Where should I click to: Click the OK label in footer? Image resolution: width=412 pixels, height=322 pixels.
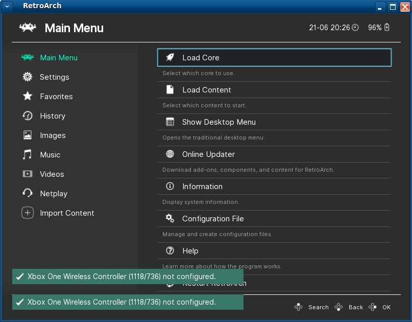386,307
